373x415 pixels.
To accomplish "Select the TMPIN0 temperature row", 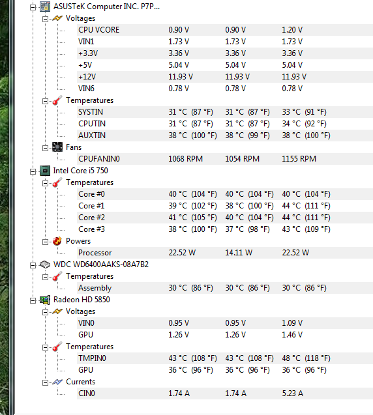I will click(x=225, y=358).
